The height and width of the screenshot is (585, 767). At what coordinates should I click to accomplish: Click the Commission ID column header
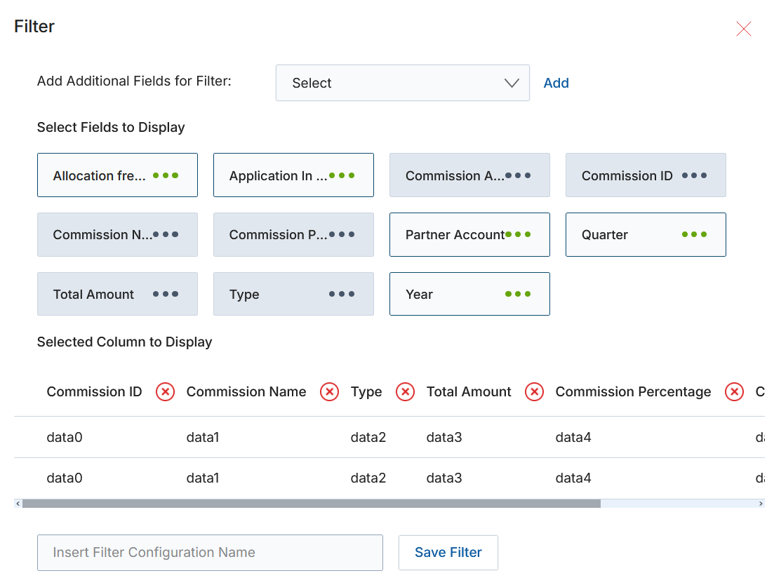click(x=94, y=392)
